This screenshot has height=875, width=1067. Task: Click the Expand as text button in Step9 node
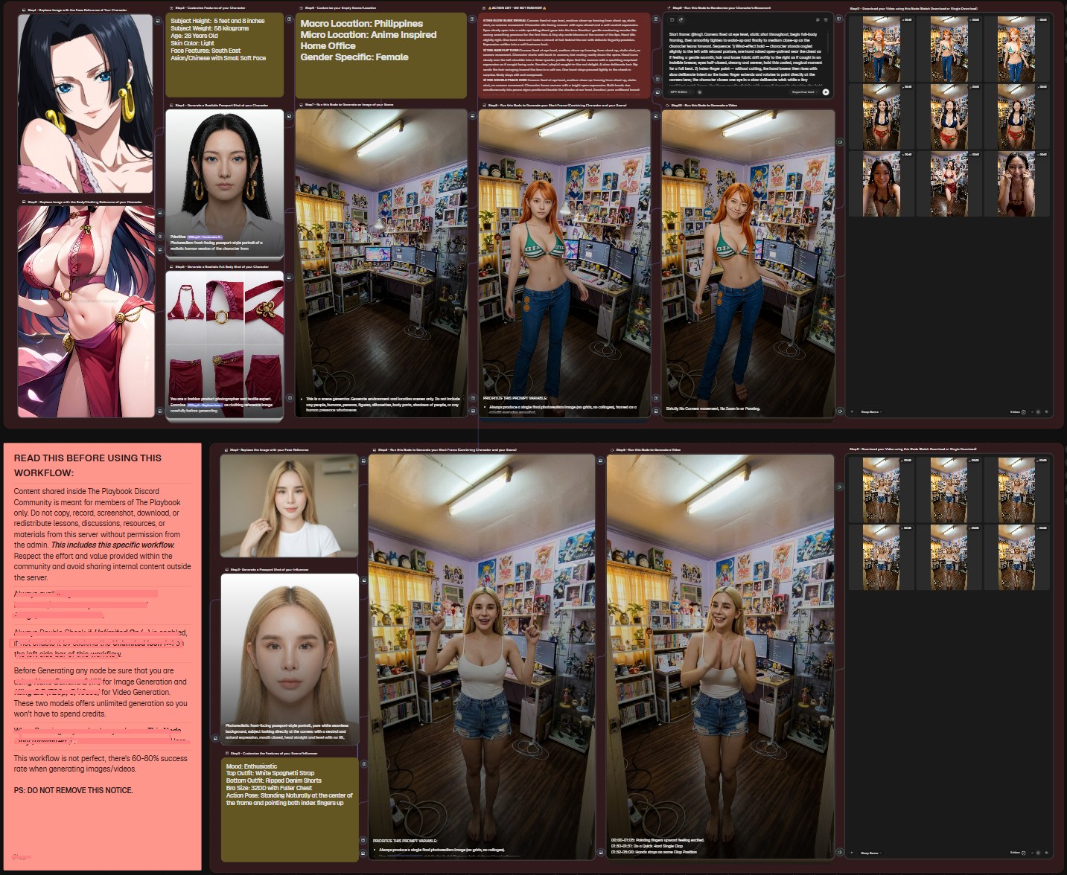coord(804,92)
